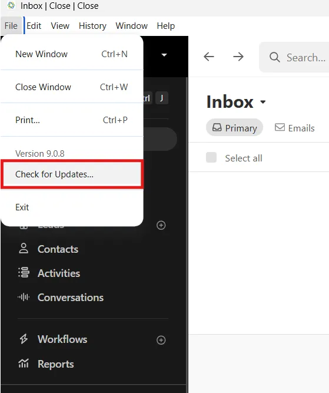Open the View menu
Image resolution: width=329 pixels, height=393 pixels.
click(x=60, y=26)
